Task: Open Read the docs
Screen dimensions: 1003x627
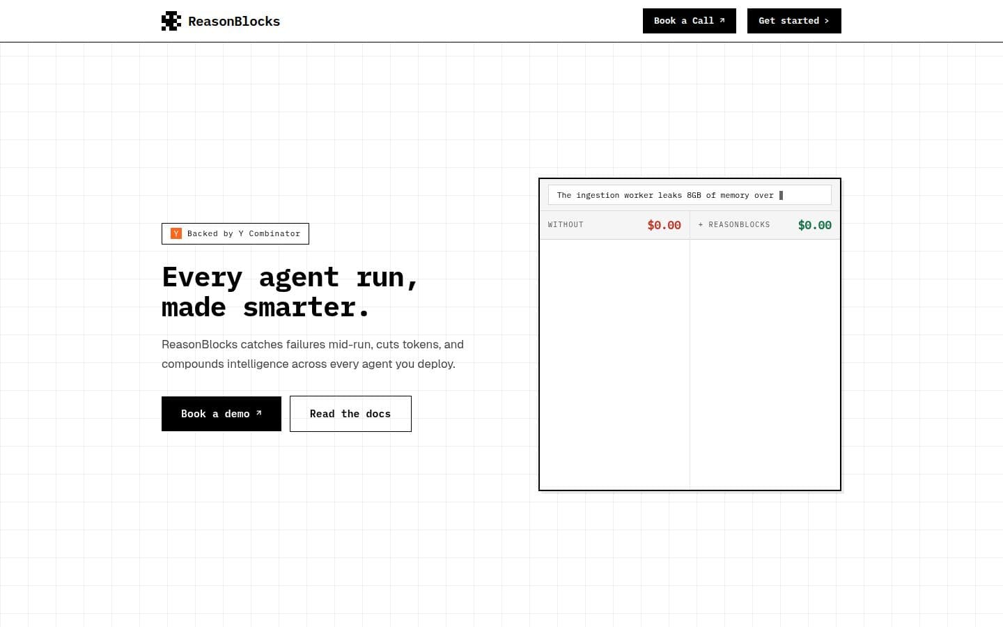Action: click(x=350, y=414)
